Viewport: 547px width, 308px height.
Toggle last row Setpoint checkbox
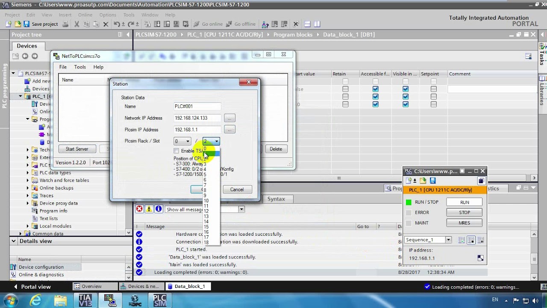click(x=434, y=104)
